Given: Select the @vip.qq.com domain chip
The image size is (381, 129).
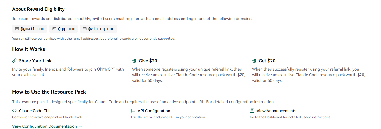Looking at the screenshot, I should (x=98, y=29).
